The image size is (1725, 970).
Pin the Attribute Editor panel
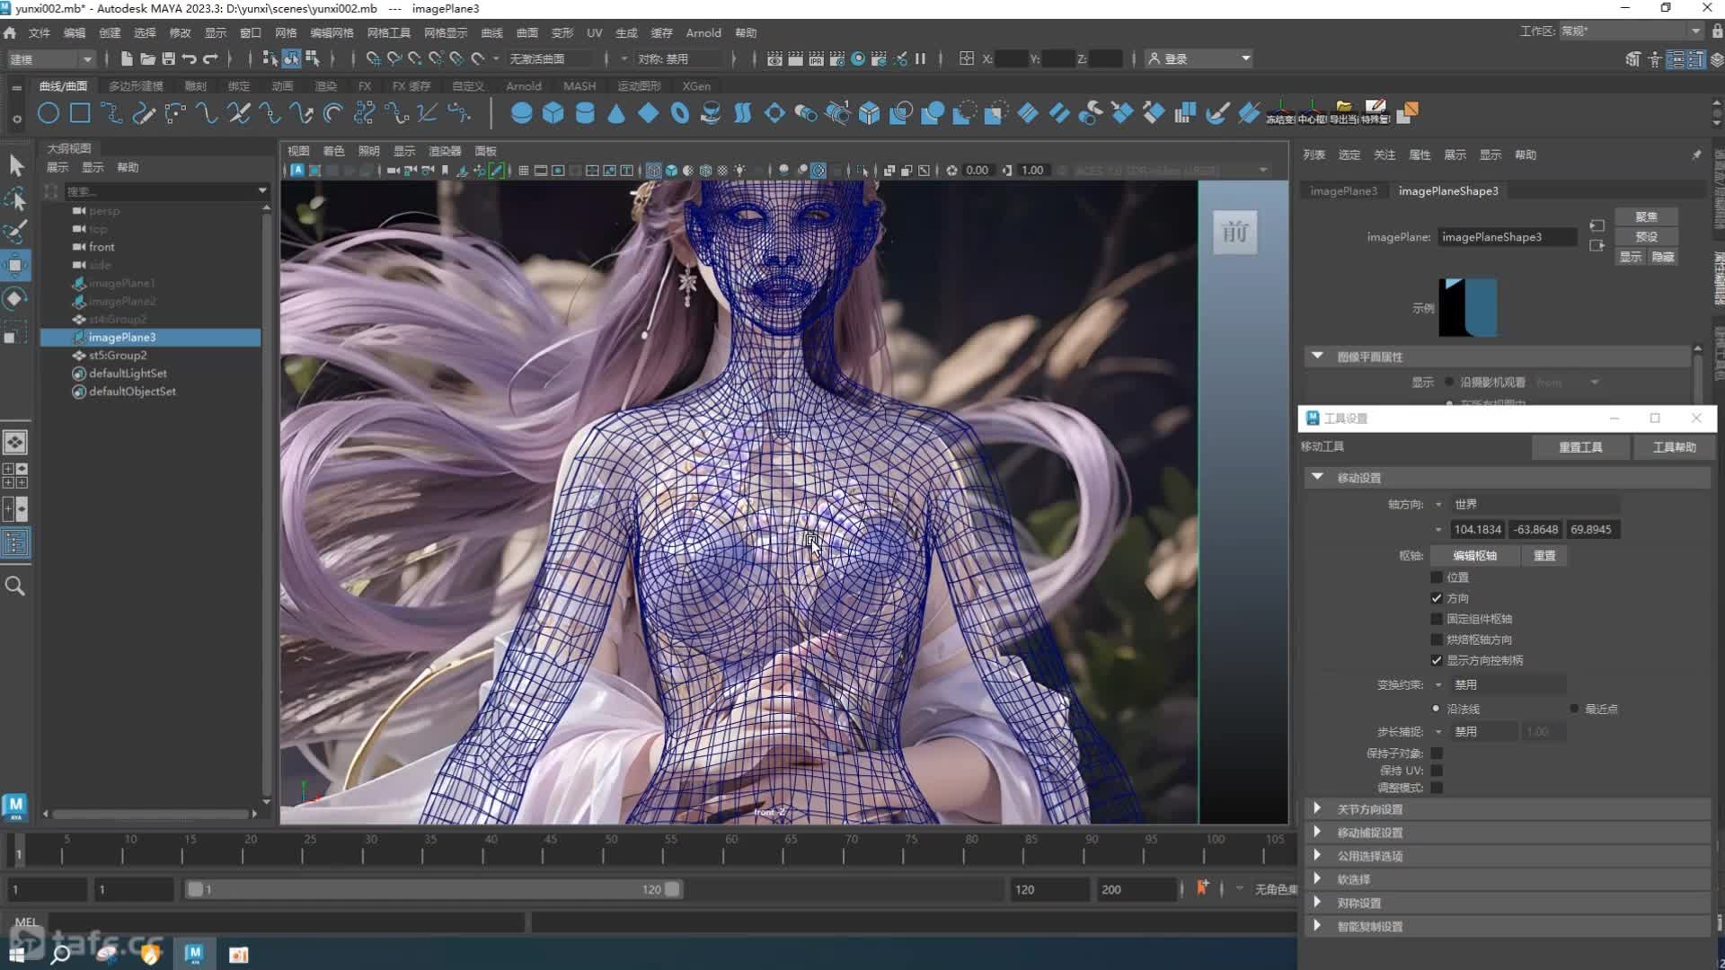pos(1695,155)
